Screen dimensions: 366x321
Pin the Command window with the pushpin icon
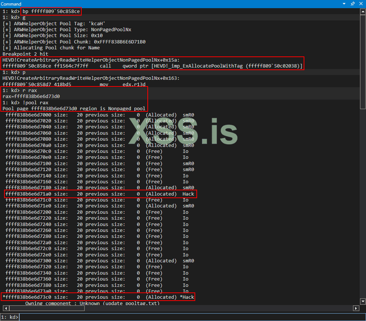pos(353,4)
